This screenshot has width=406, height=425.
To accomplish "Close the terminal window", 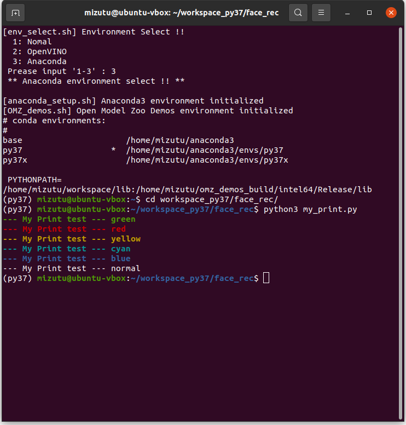I will (391, 12).
